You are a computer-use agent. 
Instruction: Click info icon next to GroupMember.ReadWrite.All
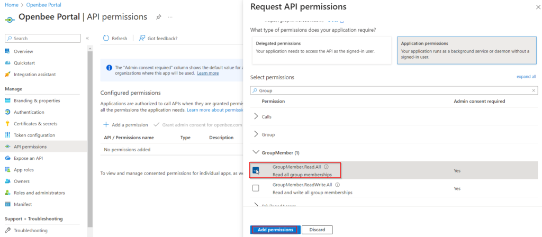point(337,185)
